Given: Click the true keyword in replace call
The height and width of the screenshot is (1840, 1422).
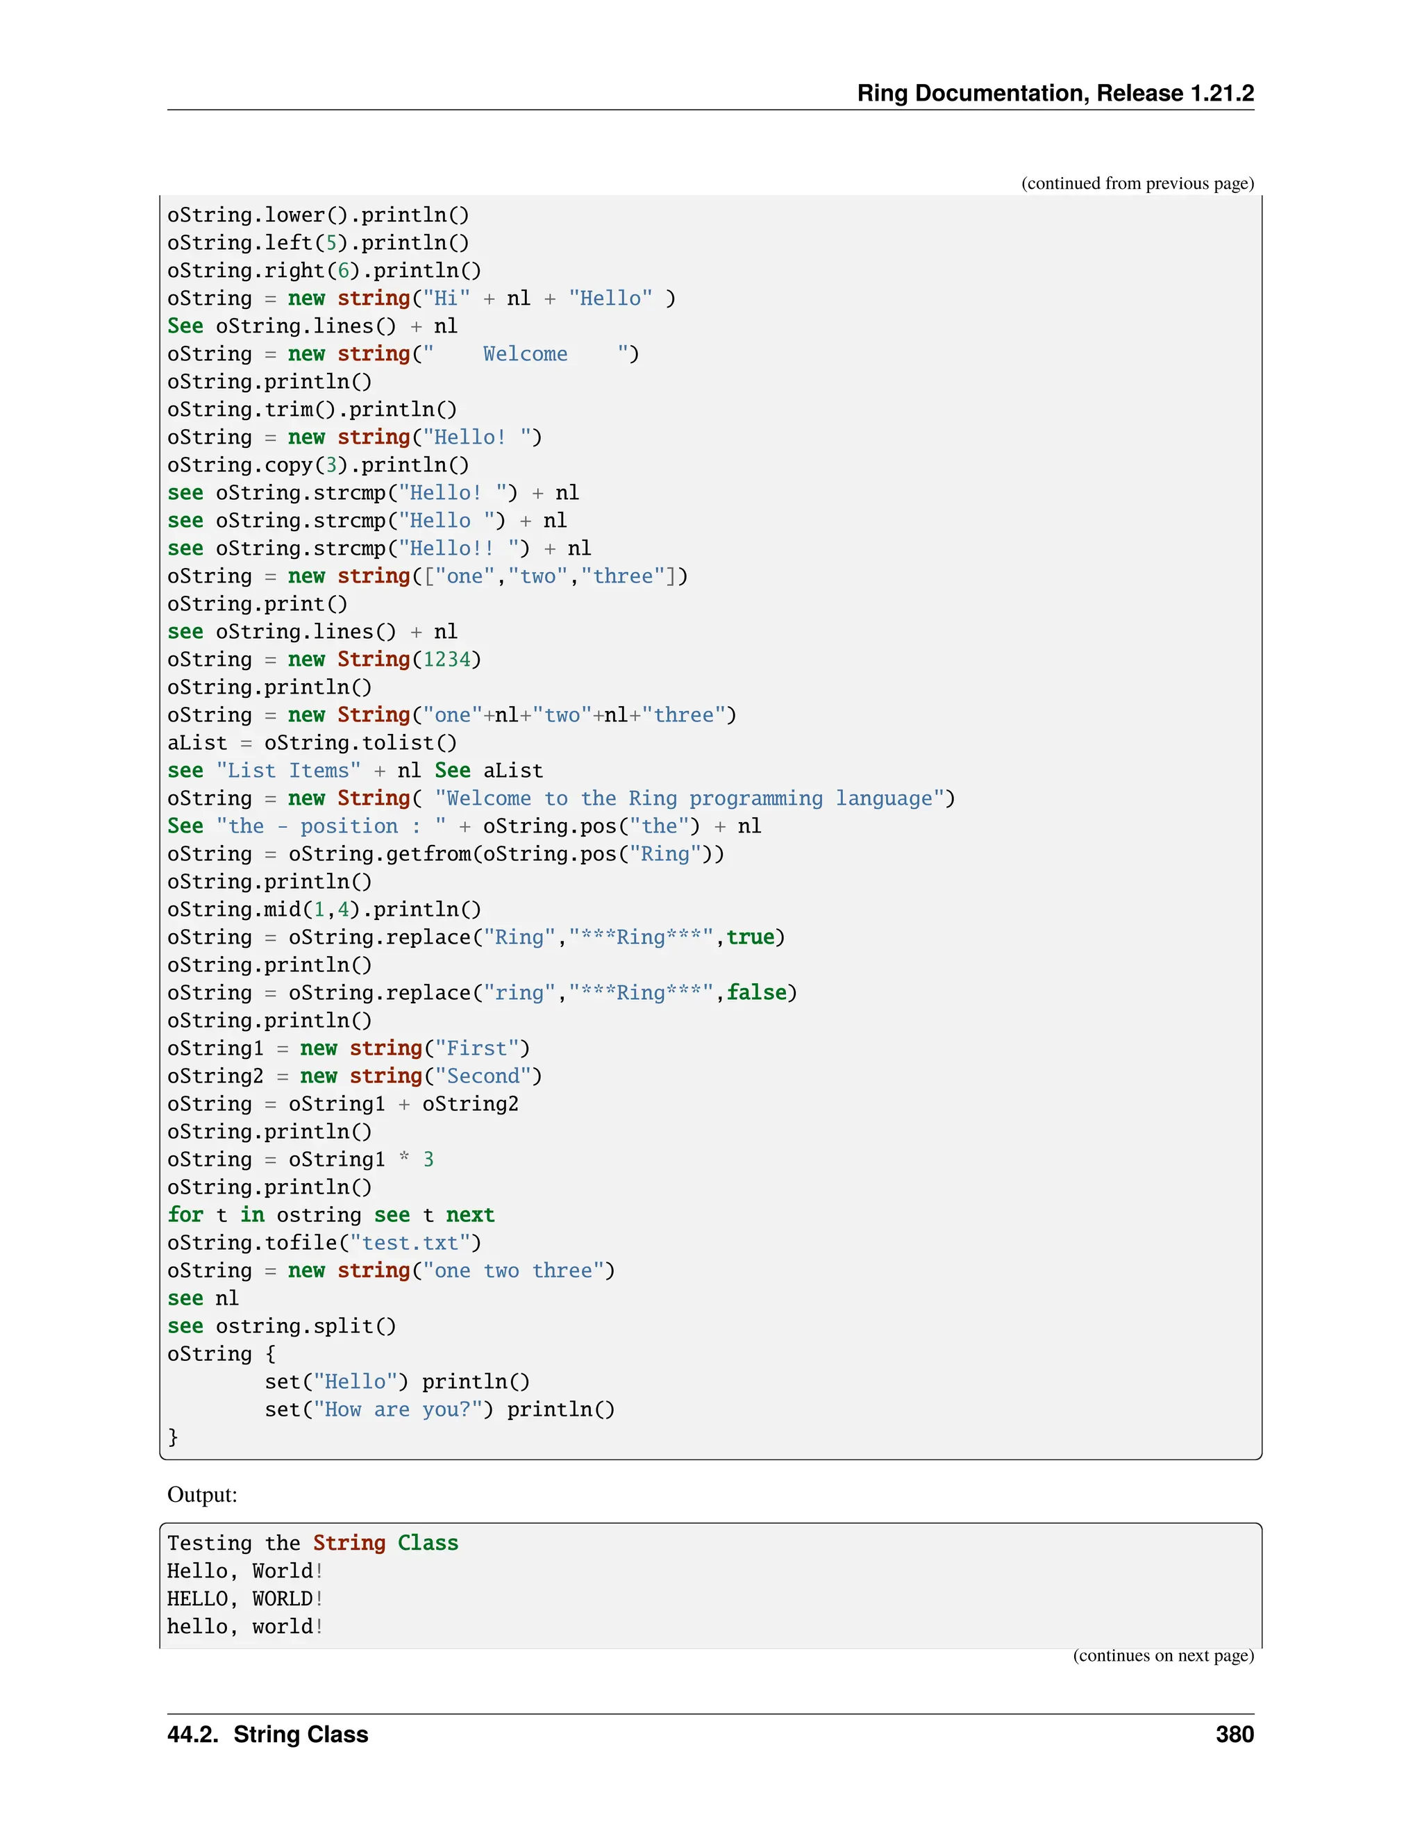Looking at the screenshot, I should [750, 937].
